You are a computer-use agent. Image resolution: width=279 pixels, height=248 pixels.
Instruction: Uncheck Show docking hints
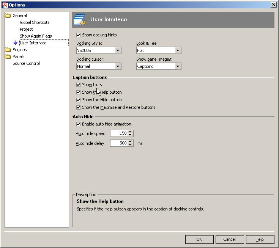tap(79, 35)
